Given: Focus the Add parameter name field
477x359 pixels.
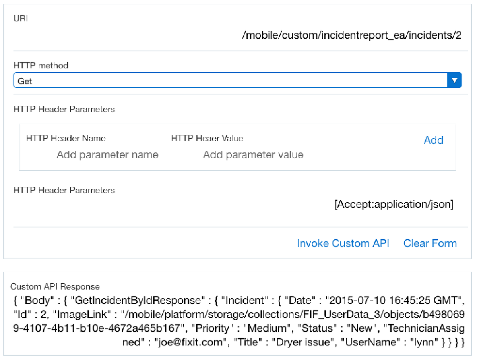Looking at the screenshot, I should click(107, 155).
